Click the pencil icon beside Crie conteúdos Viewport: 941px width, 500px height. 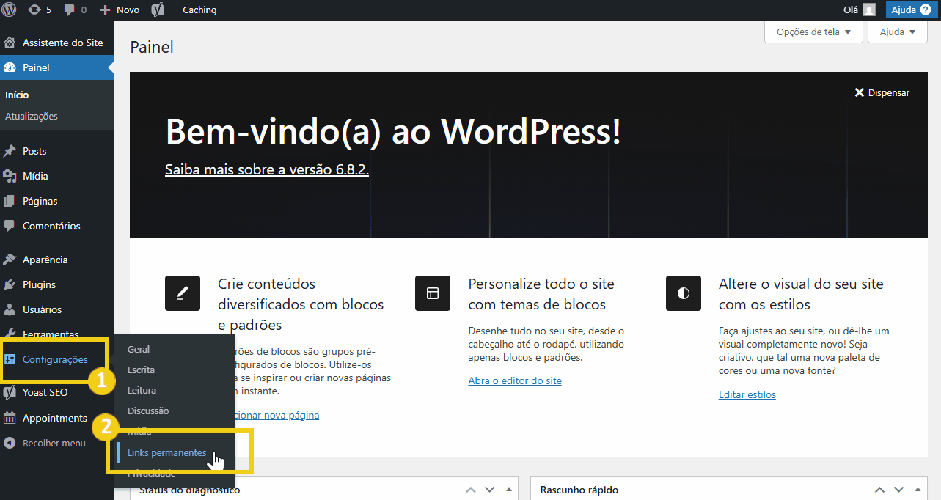[183, 293]
